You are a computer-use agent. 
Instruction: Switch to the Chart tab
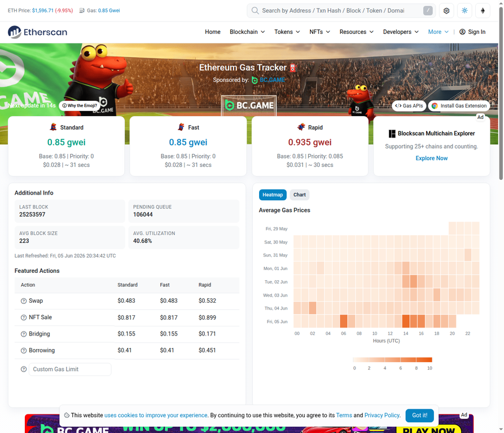pos(299,195)
